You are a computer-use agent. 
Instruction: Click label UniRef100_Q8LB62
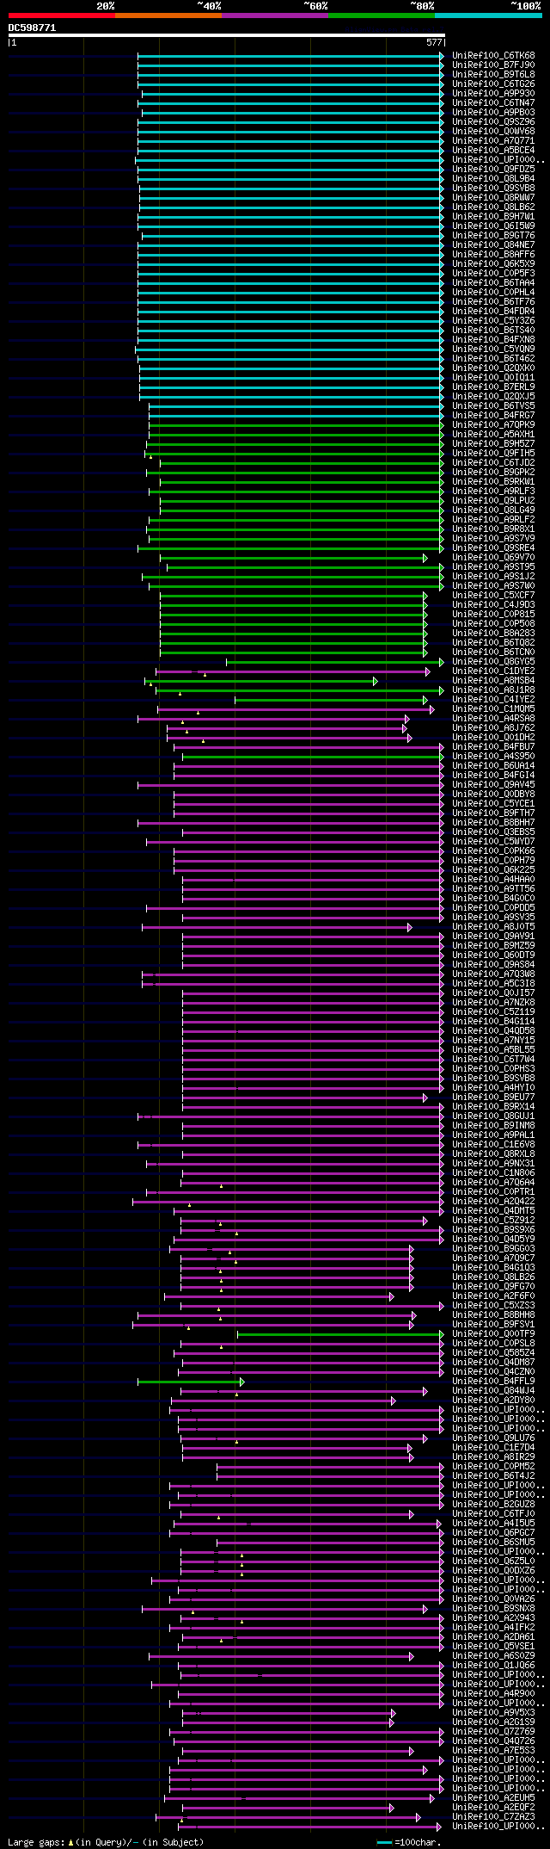pyautogui.click(x=493, y=207)
